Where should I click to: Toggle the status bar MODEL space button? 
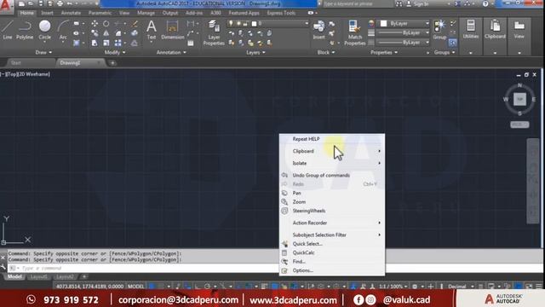[x=135, y=287]
